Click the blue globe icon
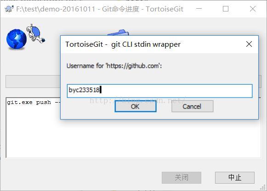Screen dimensions: 267x191 pos(17,39)
